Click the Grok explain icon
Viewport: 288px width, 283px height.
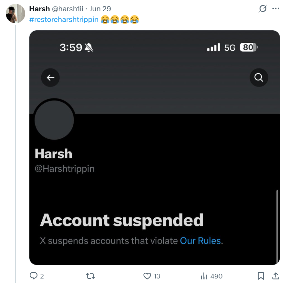[263, 8]
